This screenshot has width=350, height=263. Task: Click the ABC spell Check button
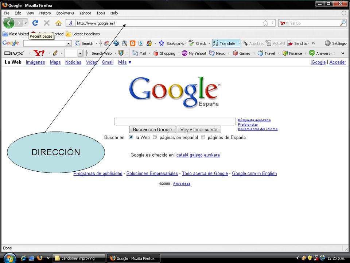(x=197, y=43)
